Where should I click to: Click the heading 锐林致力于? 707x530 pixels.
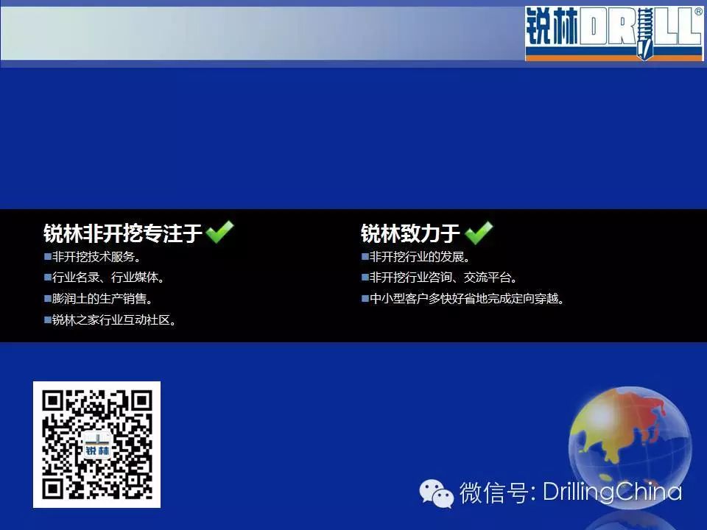410,233
